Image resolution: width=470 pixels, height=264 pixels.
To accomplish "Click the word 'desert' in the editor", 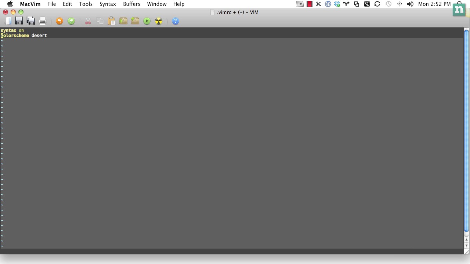I will tap(39, 36).
